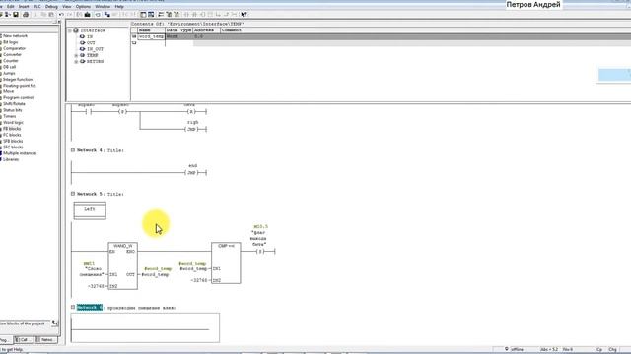Open the View menu
This screenshot has height=354, width=631.
click(67, 7)
